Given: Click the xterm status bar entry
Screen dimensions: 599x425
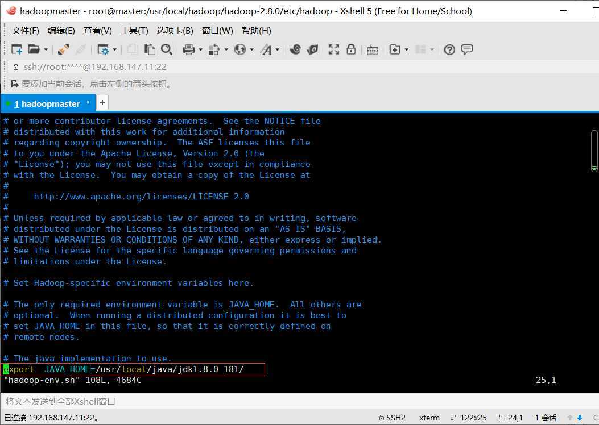Looking at the screenshot, I should (x=429, y=418).
